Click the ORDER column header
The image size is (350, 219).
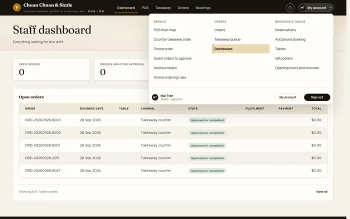[x=30, y=108]
